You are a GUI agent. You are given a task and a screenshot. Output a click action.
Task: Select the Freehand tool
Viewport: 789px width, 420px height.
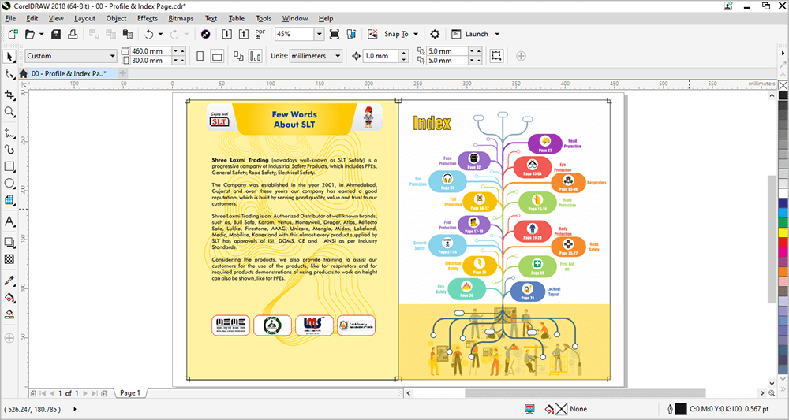click(x=9, y=132)
